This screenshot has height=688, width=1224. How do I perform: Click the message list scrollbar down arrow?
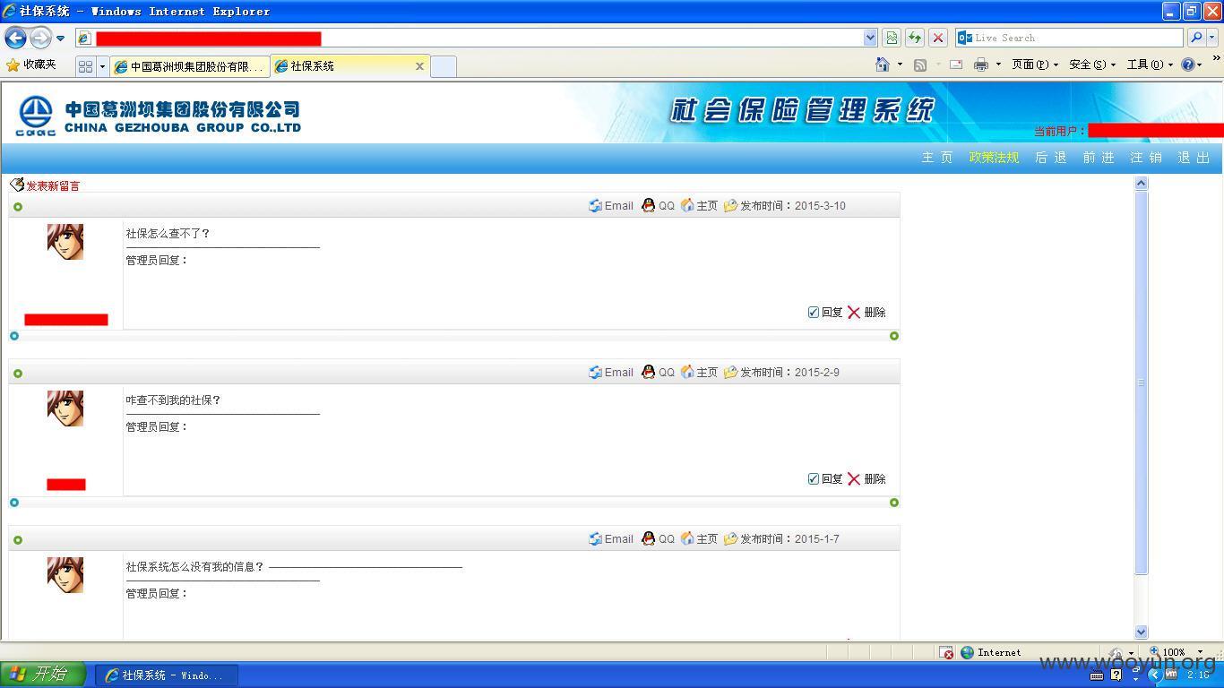(1141, 632)
